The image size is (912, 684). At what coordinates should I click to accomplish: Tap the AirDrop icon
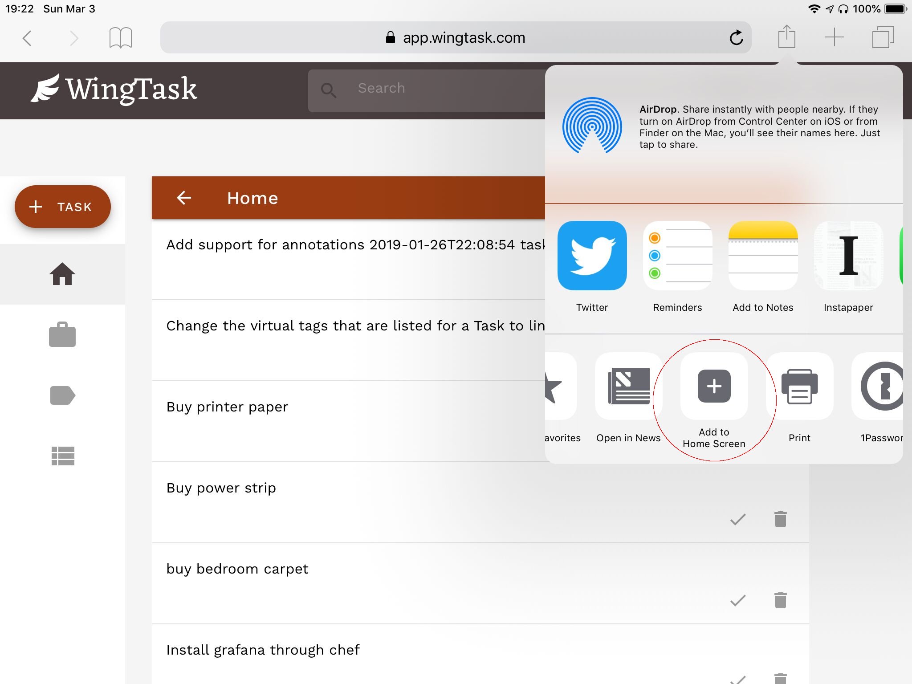[592, 125]
